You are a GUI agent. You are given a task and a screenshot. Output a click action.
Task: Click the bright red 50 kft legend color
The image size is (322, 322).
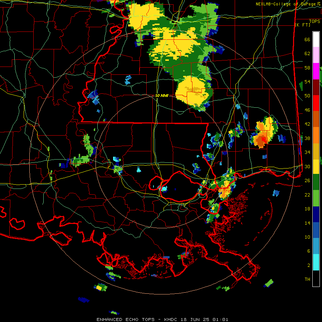pyautogui.click(x=316, y=103)
